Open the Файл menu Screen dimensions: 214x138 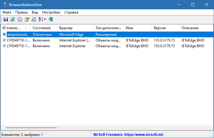click(x=7, y=12)
